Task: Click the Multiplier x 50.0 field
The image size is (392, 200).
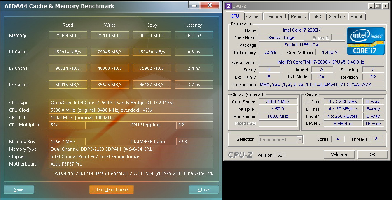Action: click(x=278, y=109)
